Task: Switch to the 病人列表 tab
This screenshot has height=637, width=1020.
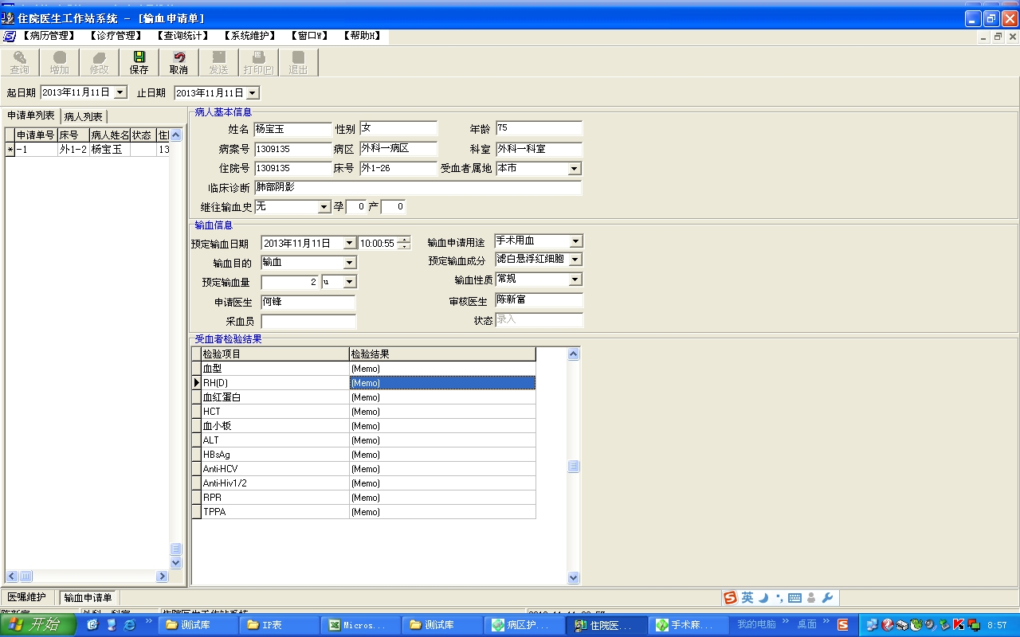Action: point(84,117)
